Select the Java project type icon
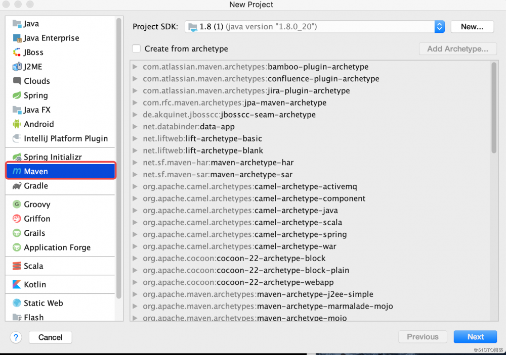 click(17, 24)
